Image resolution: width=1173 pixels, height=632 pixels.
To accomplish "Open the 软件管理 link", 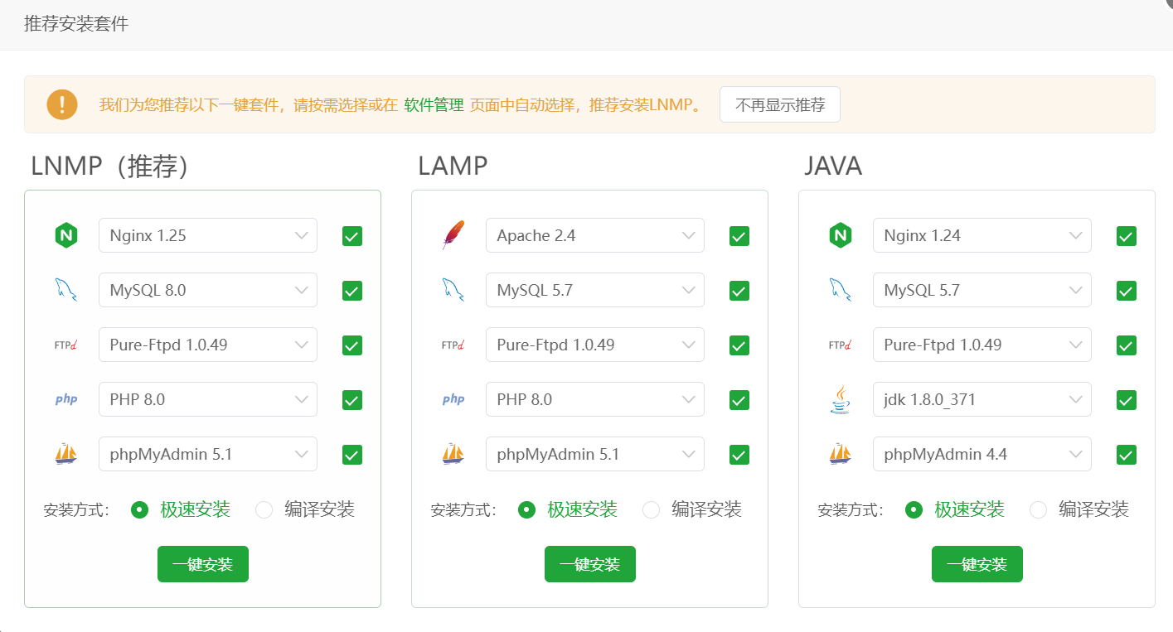I will click(434, 105).
